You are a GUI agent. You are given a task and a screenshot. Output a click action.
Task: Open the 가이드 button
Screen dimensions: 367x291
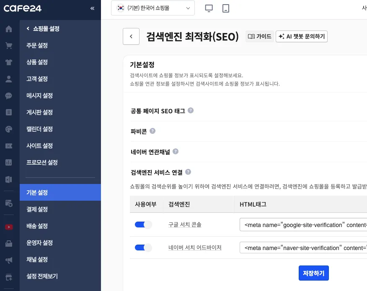point(260,36)
